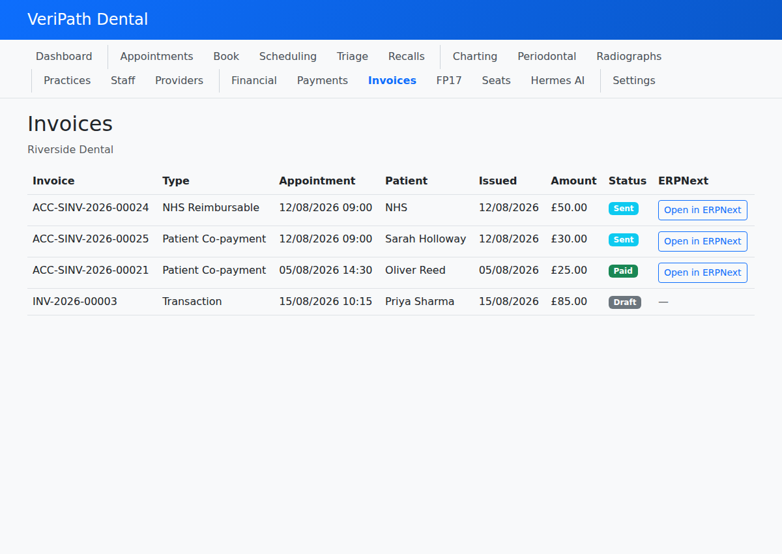Click appointment 05/08/2026 14:30
Image resolution: width=782 pixels, height=554 pixels.
click(x=326, y=270)
